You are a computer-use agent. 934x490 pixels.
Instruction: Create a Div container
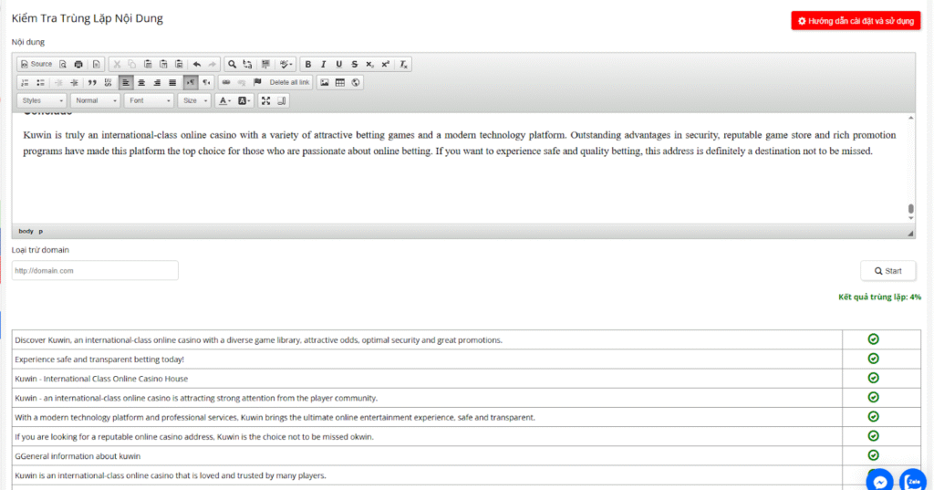pos(108,82)
